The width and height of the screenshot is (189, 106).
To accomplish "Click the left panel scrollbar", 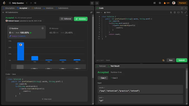I will click(x=93, y=47).
